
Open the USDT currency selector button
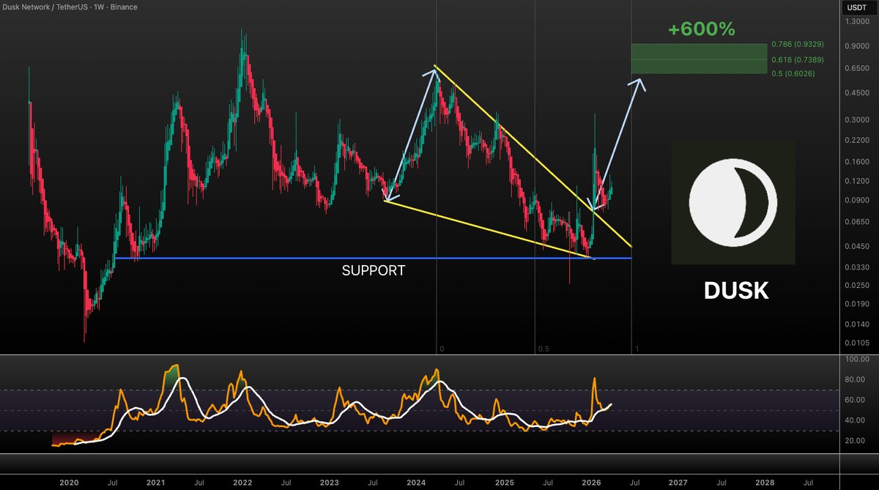point(858,7)
